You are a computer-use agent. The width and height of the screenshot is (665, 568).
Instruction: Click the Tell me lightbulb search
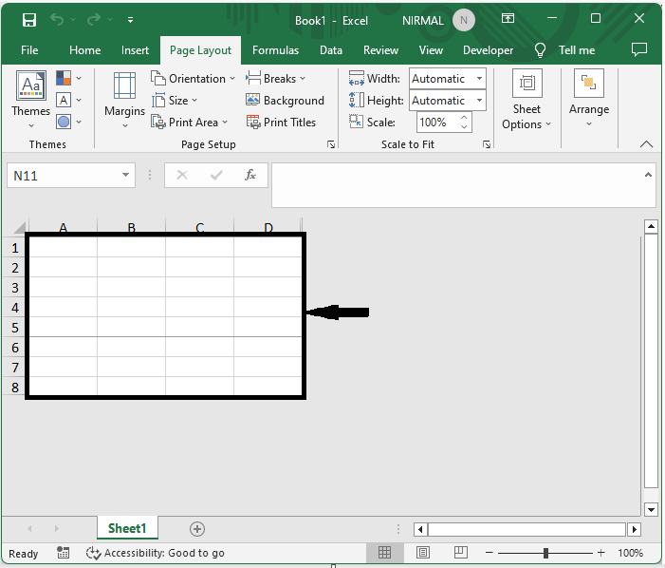point(564,50)
